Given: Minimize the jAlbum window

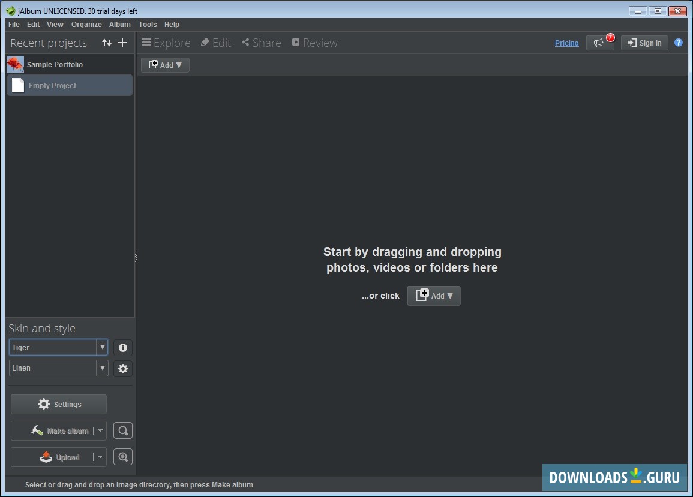Looking at the screenshot, I should [638, 11].
